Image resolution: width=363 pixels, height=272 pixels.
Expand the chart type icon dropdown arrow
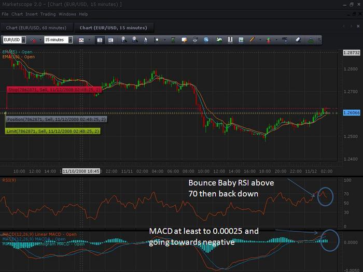40,40
